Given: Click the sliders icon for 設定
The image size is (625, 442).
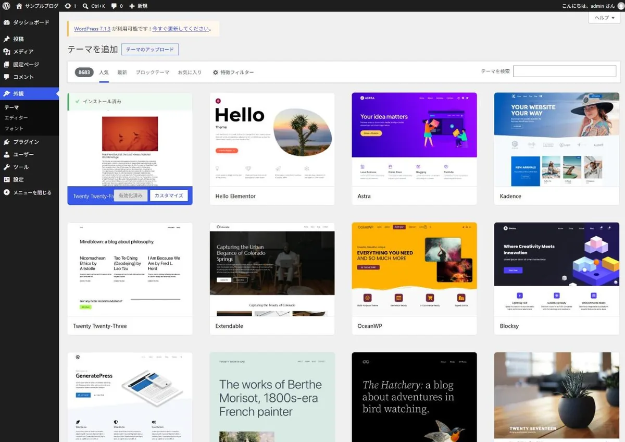Looking at the screenshot, I should point(7,180).
